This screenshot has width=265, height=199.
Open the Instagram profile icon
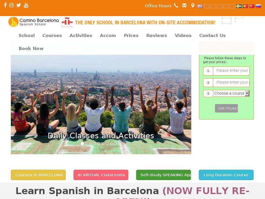pyautogui.click(x=11, y=5)
